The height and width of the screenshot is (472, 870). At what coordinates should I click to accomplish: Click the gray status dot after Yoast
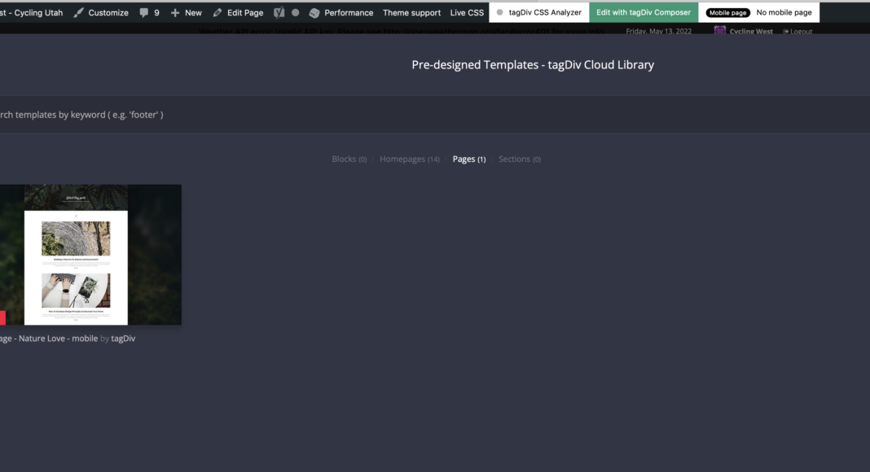(x=295, y=13)
